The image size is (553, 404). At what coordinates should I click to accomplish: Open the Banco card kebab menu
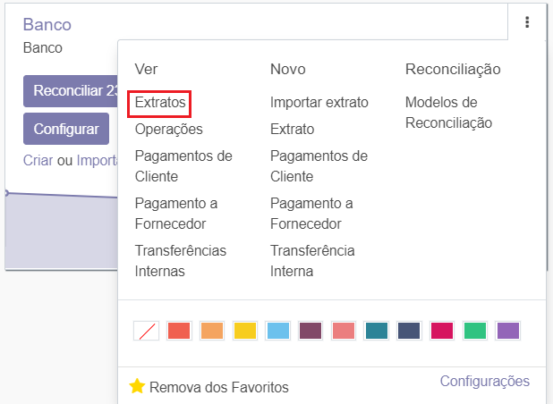[528, 22]
